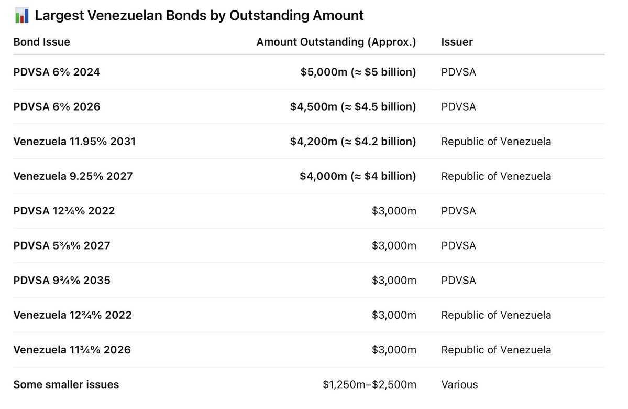Click the Amount Outstanding (Approx.) column header
The image size is (628, 409).
click(x=336, y=42)
